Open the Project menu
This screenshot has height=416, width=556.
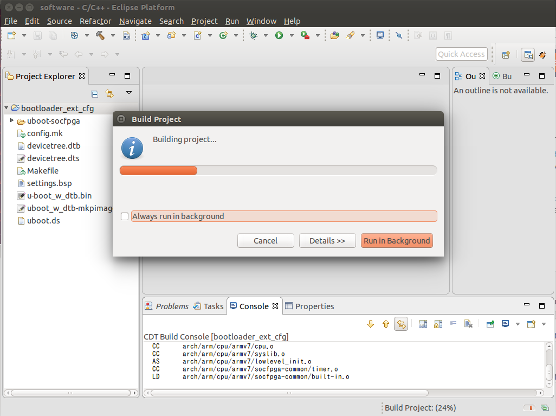pyautogui.click(x=204, y=21)
